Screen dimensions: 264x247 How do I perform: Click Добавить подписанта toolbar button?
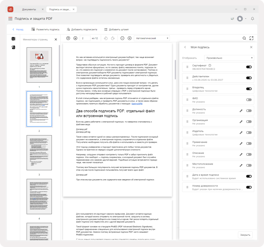(82, 29)
